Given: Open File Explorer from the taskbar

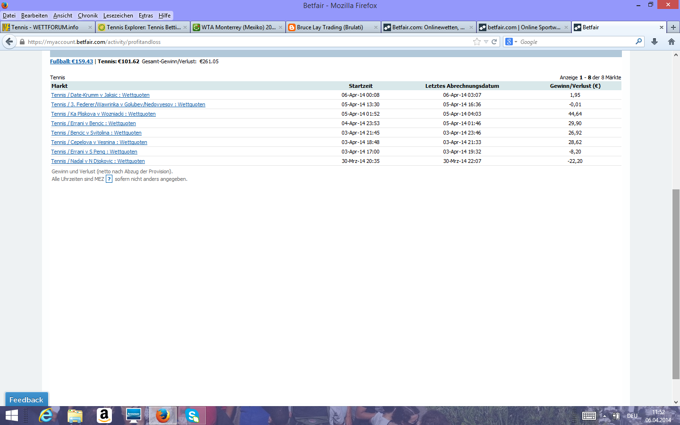Looking at the screenshot, I should [75, 416].
